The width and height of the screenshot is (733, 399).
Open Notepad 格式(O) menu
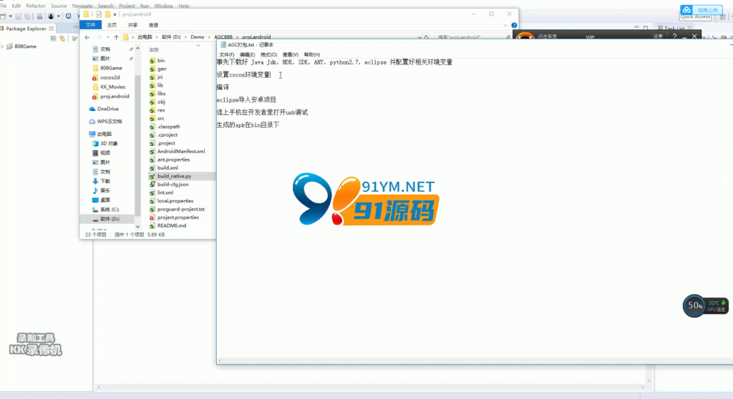tap(269, 54)
